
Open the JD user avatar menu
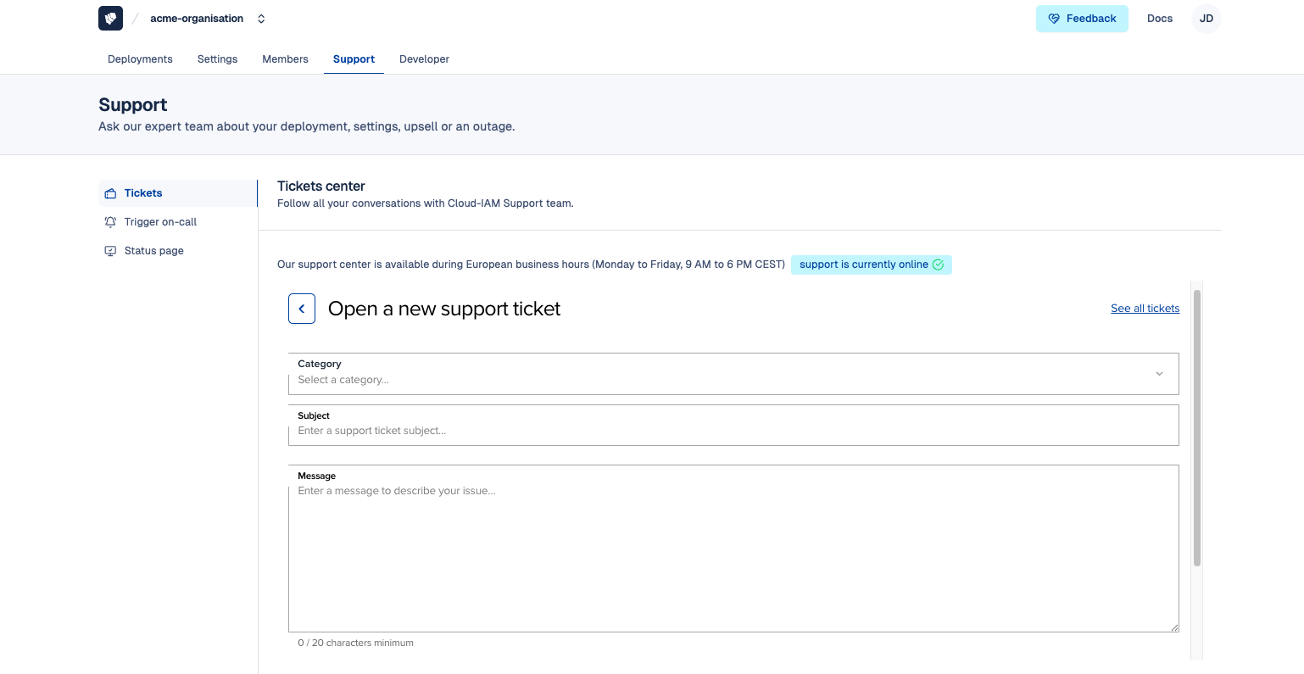[x=1206, y=19]
